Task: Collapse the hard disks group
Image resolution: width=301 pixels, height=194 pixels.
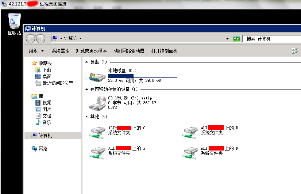Action: pyautogui.click(x=86, y=62)
